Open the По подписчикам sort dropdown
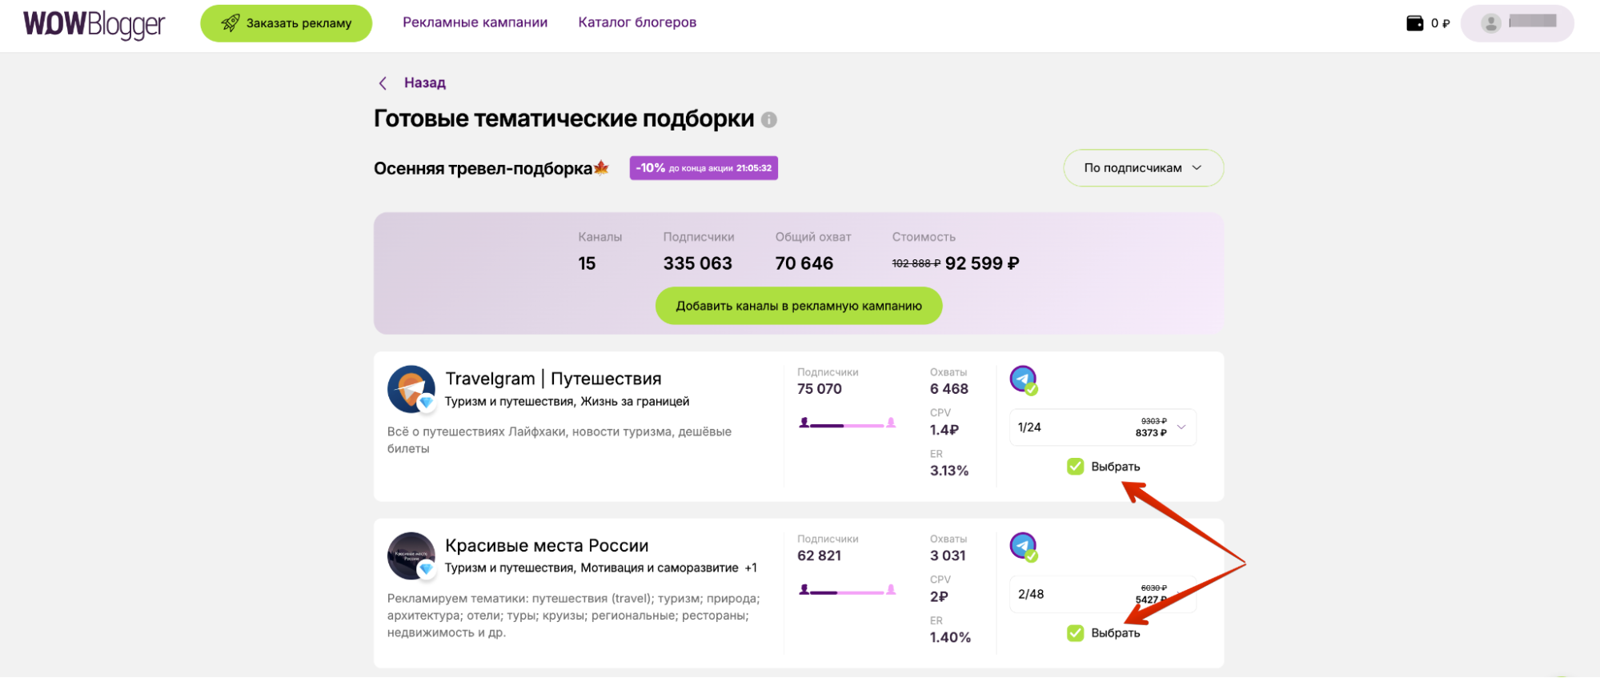Viewport: 1600px width, 678px height. pyautogui.click(x=1142, y=168)
